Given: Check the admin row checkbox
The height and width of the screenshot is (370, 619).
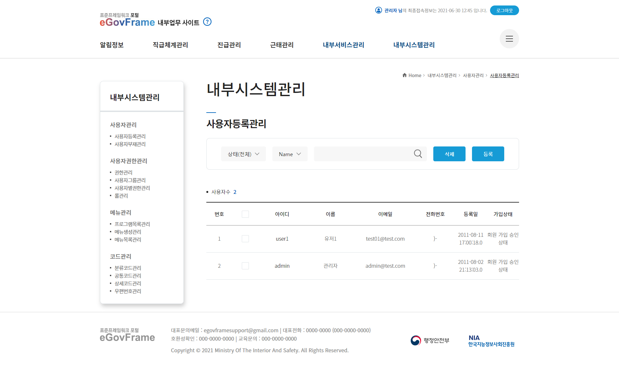Looking at the screenshot, I should pos(245,266).
